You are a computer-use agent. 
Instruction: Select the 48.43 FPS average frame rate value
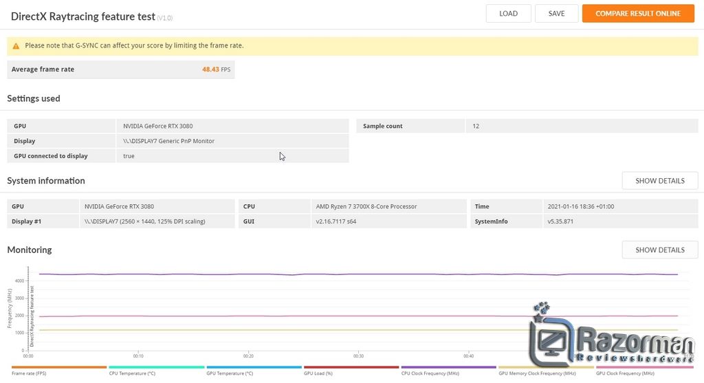pos(216,69)
